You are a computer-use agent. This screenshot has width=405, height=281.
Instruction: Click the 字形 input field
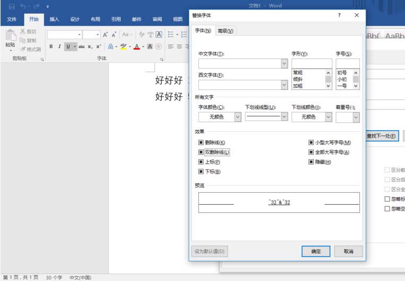tap(312, 64)
